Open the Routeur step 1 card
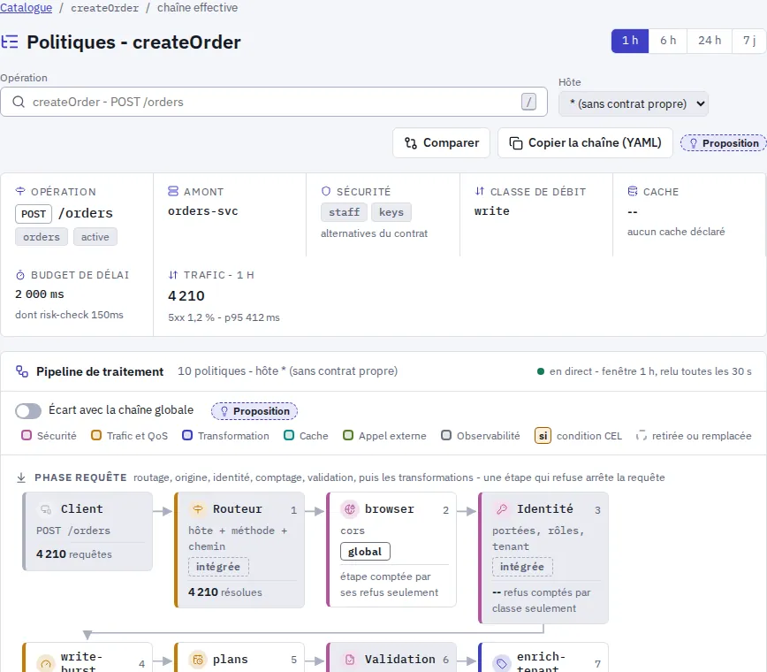This screenshot has height=672, width=767. pos(239,550)
